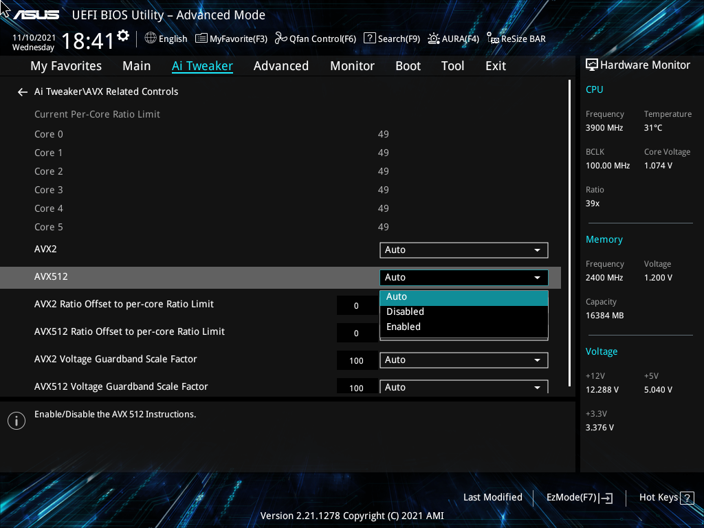Click +3.3V reading 3.376 V
Image resolution: width=704 pixels, height=528 pixels.
(x=599, y=428)
